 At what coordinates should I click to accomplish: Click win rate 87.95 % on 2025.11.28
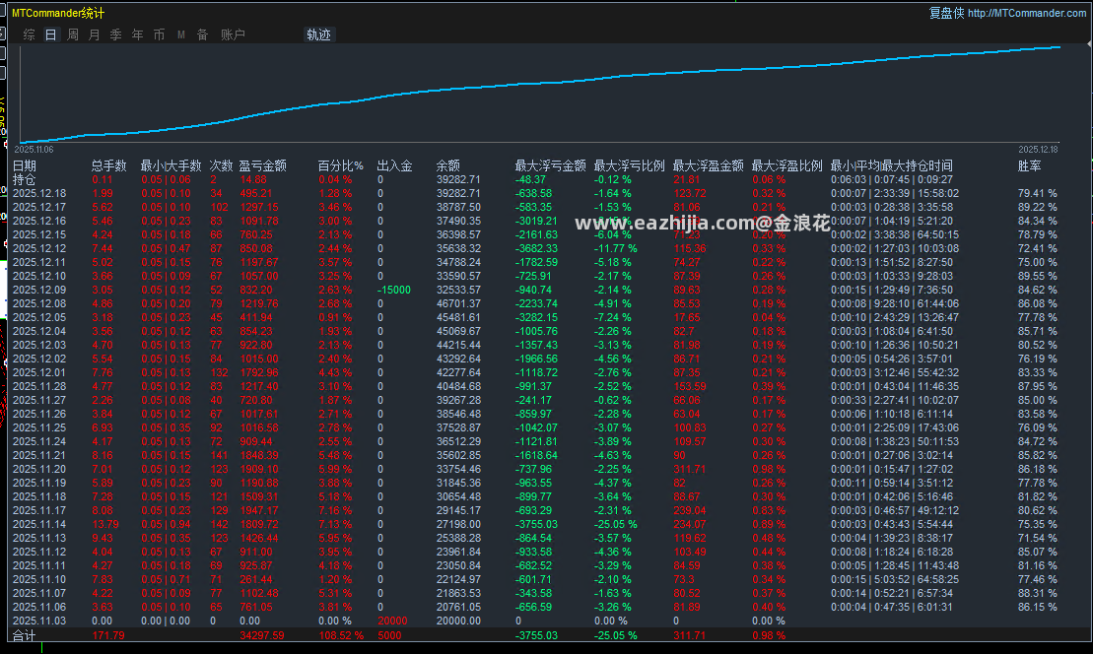[x=1037, y=386]
